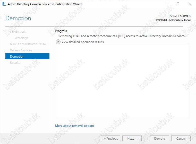
Task: Collapse the View detailed operation results chevron
Action: pos(58,42)
